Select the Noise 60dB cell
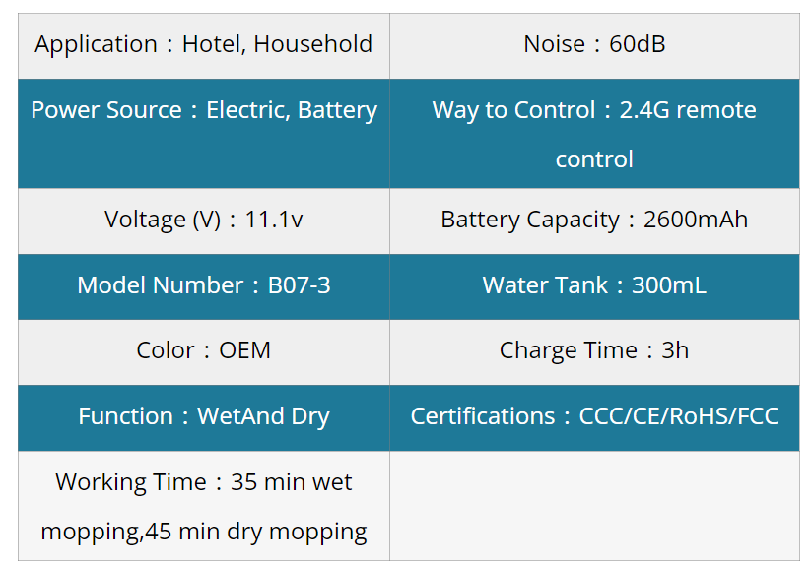The width and height of the screenshot is (812, 567). tap(594, 46)
